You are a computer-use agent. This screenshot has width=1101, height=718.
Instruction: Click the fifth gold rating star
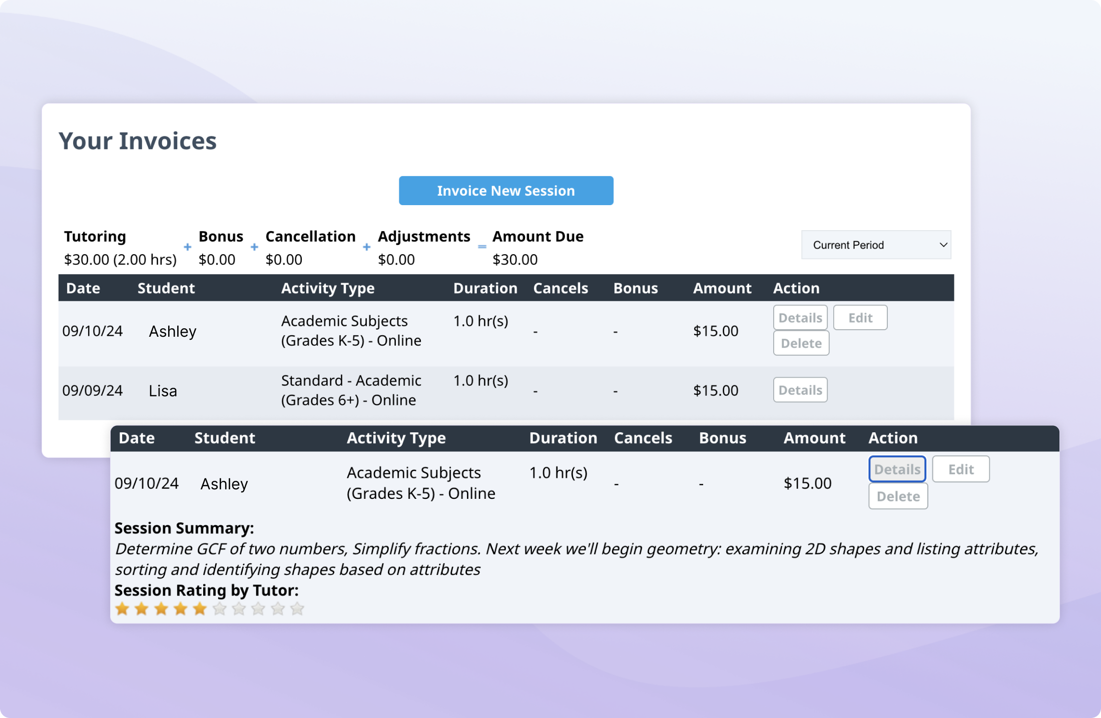200,609
